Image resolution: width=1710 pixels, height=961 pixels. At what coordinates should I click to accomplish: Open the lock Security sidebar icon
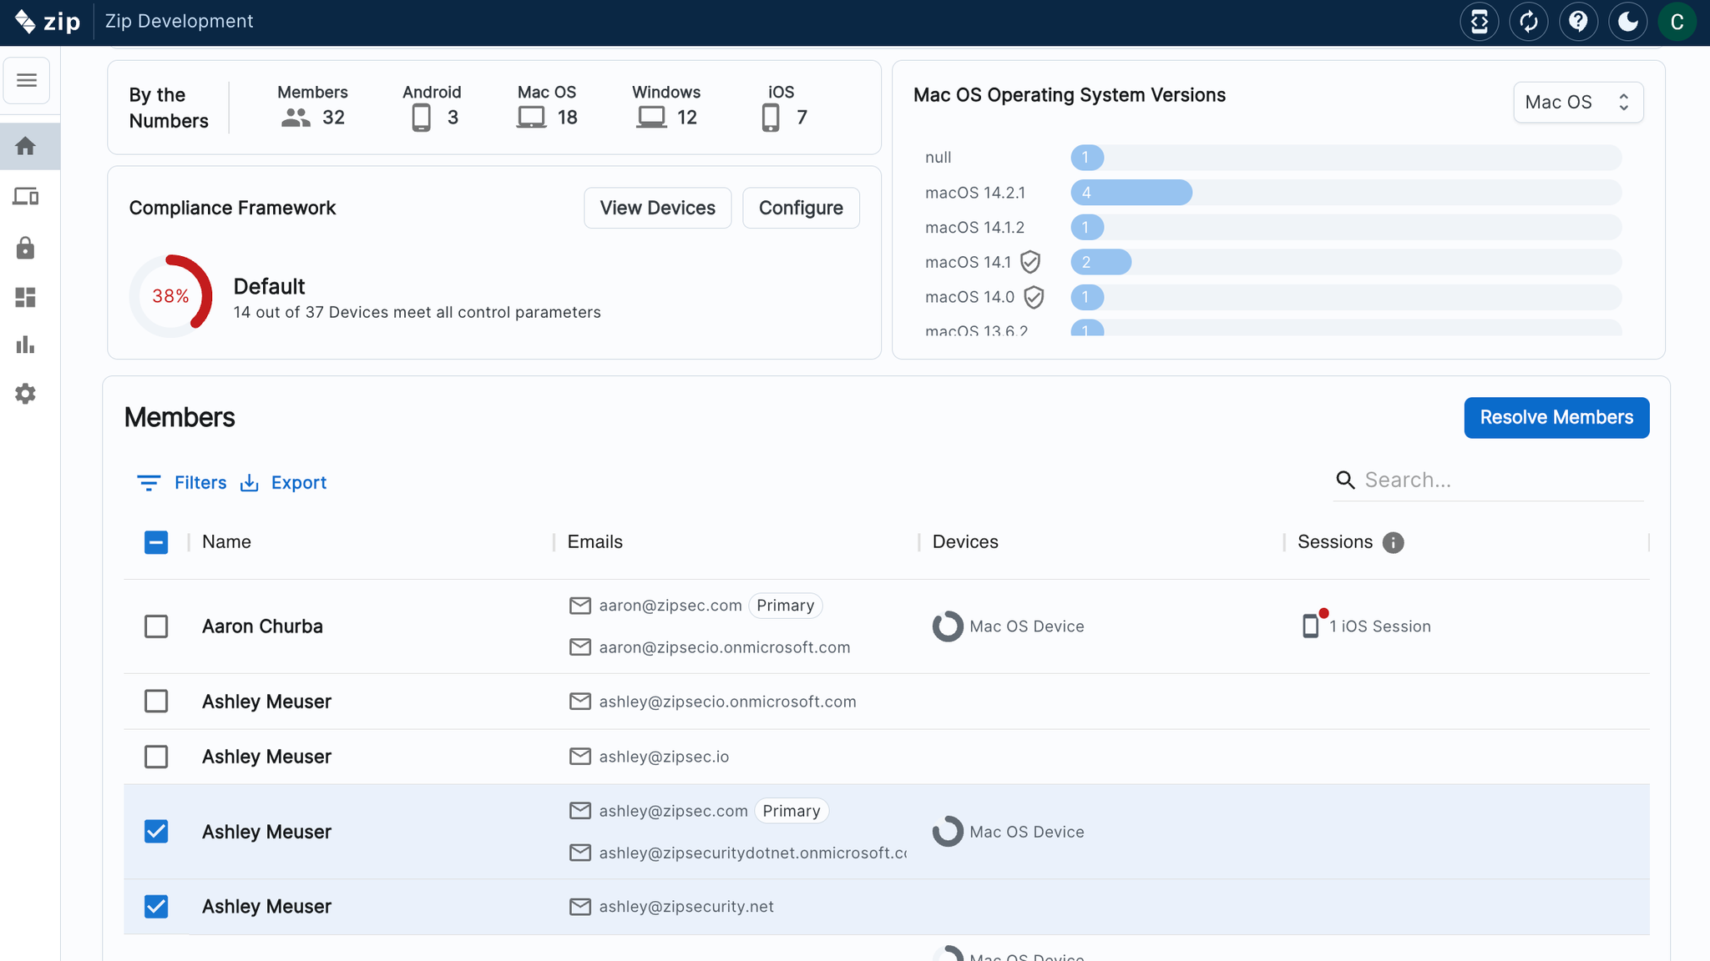coord(26,248)
